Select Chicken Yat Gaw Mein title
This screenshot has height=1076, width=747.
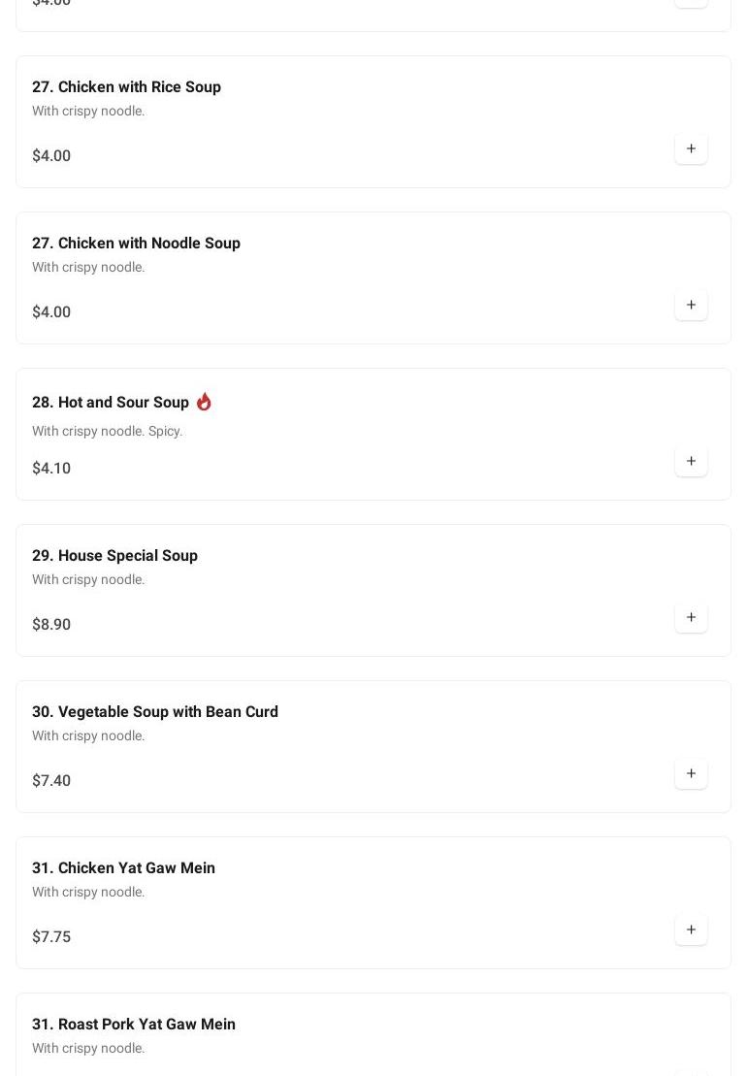123,868
